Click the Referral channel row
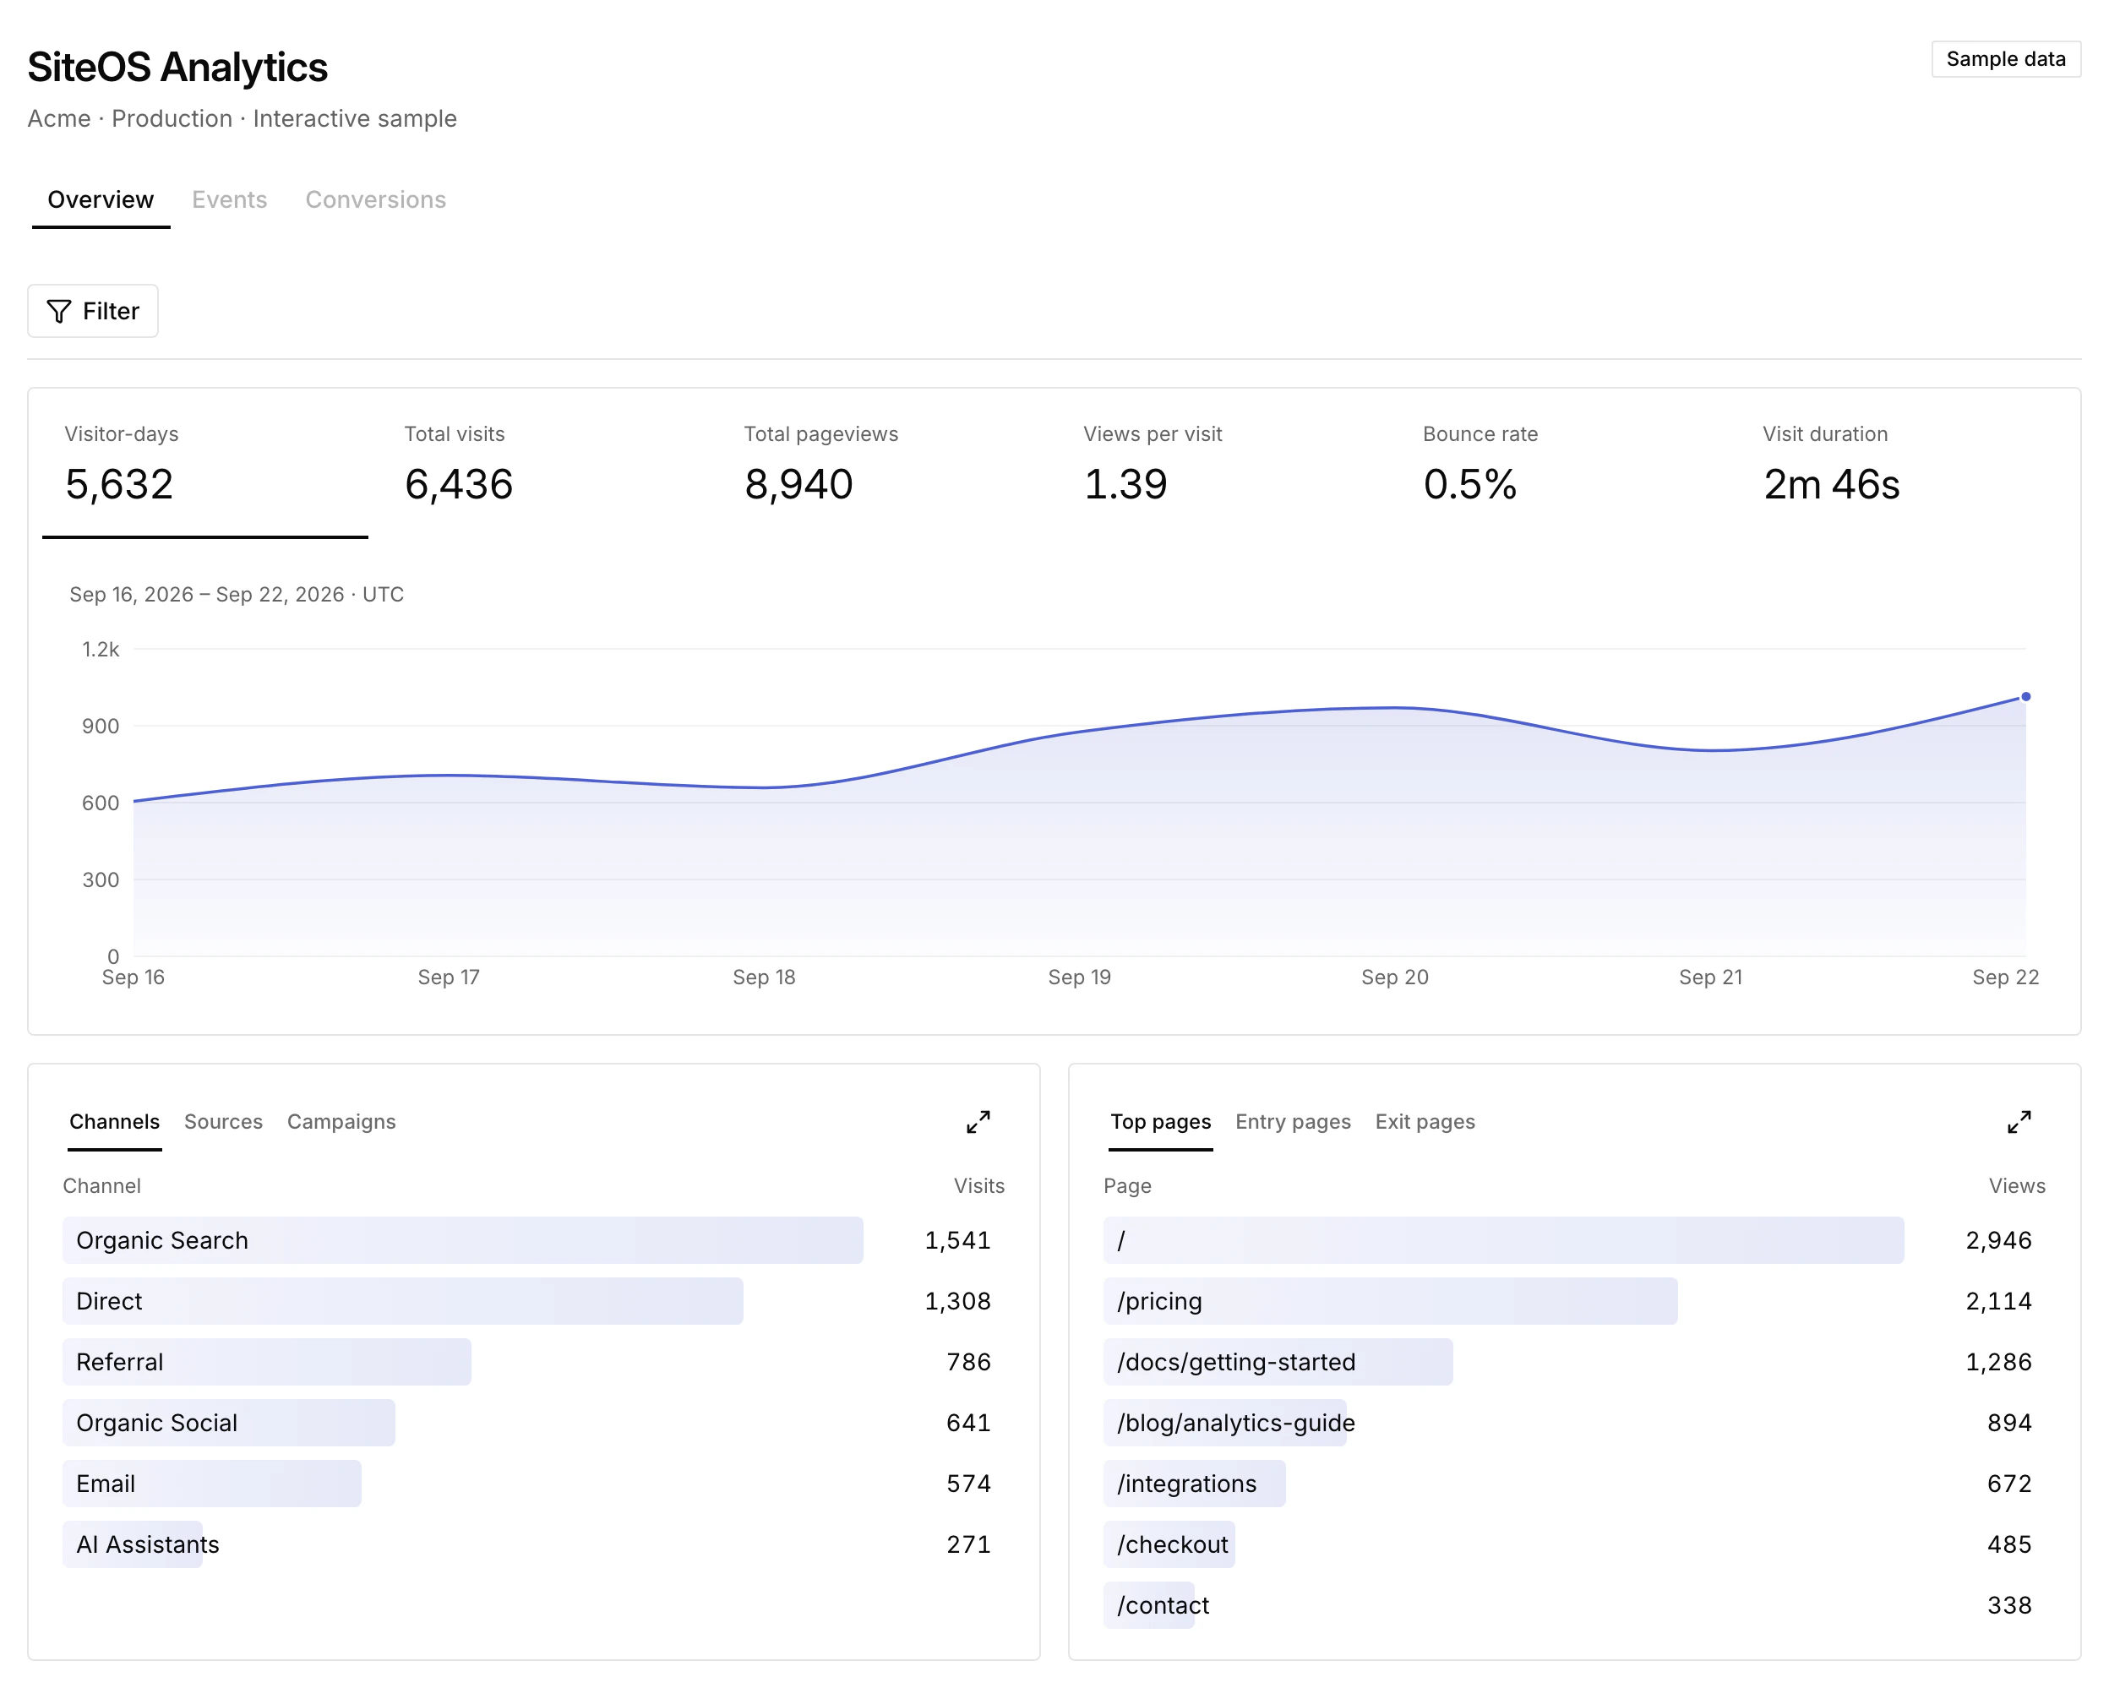The image size is (2109, 1688). coord(533,1361)
